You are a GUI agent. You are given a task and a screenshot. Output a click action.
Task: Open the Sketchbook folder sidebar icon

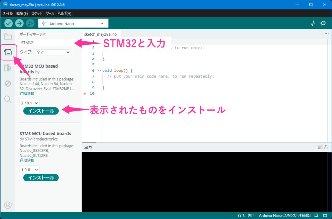[8, 37]
